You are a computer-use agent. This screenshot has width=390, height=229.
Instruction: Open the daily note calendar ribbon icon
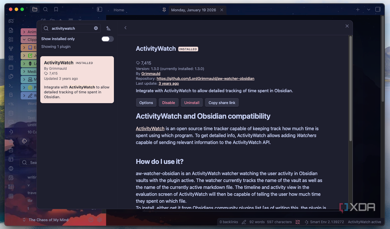[x=11, y=67]
